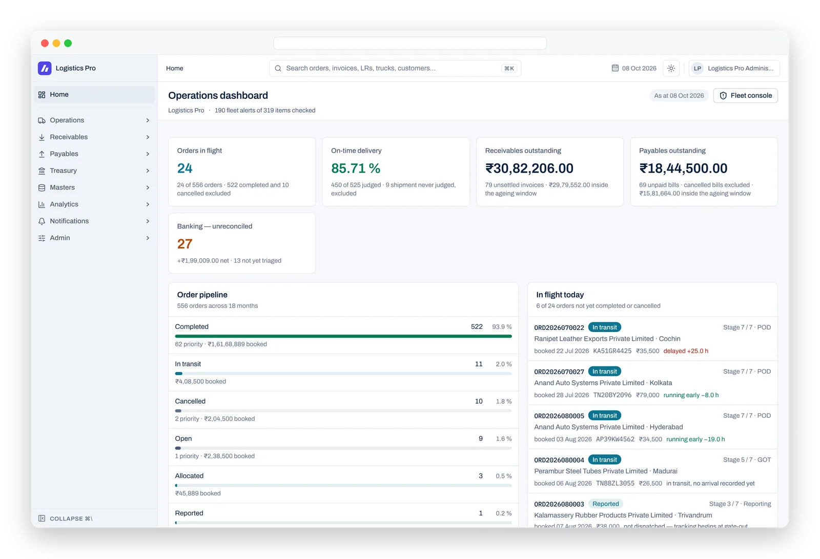Viewport: 820px width, 559px height.
Task: Open the Logistics Pro Adminis... account button
Action: (734, 68)
